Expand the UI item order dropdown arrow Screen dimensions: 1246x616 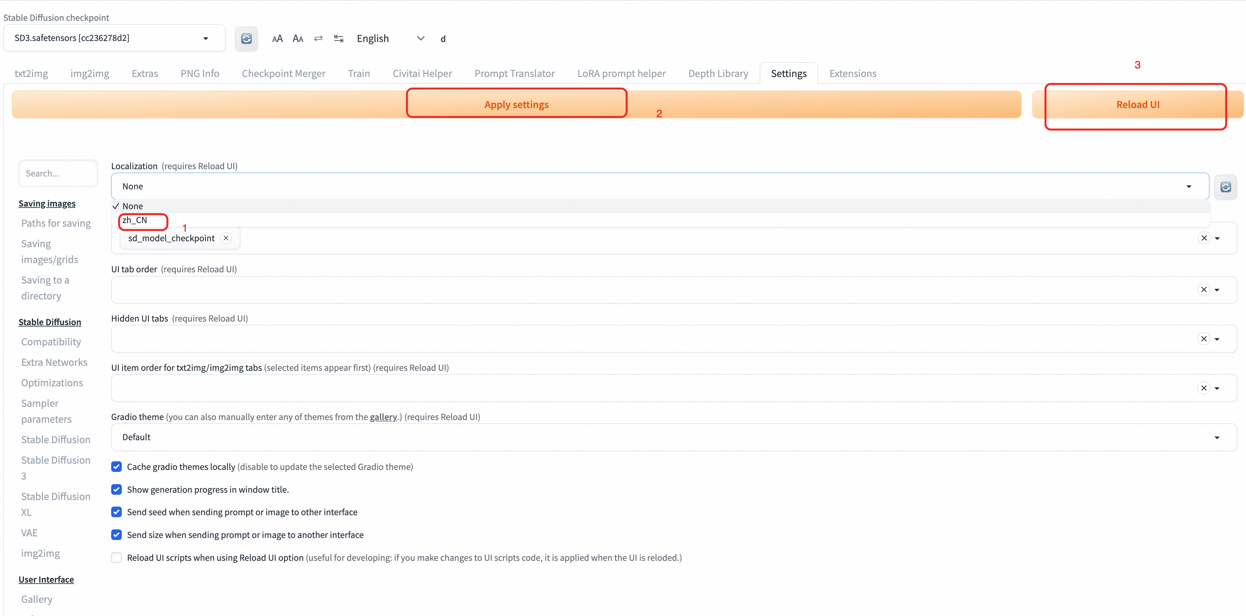pyautogui.click(x=1218, y=388)
